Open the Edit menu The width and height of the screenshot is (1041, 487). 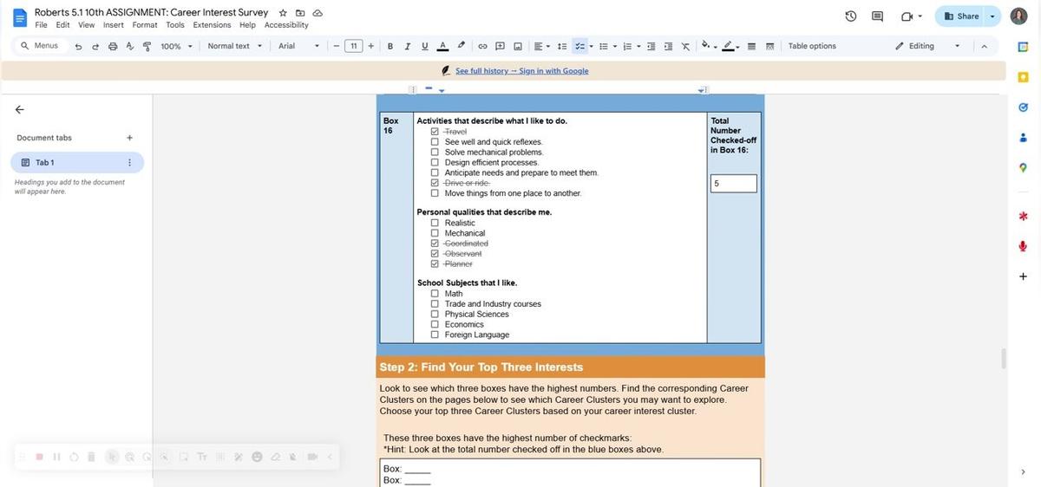pos(63,25)
